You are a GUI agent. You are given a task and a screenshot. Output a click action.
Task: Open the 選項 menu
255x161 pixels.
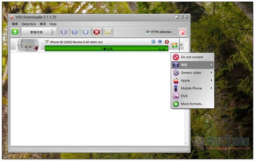tap(43, 24)
